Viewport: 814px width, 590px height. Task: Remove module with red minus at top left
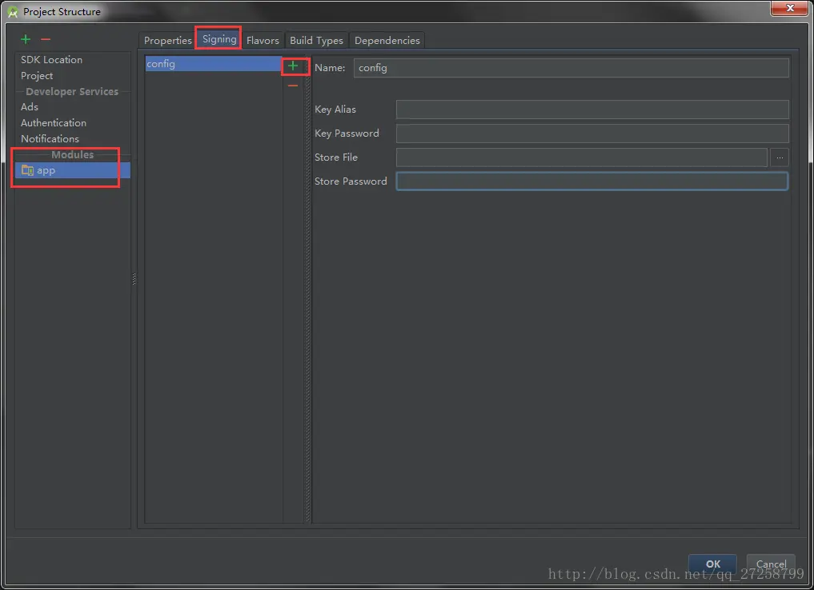[46, 39]
